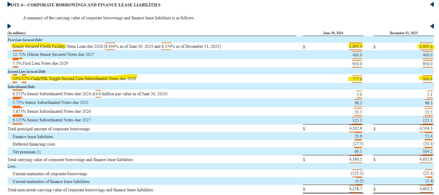Click the right-side triangle above December 31, 2023
Screen dimensions: 439x195
coord(432,26)
